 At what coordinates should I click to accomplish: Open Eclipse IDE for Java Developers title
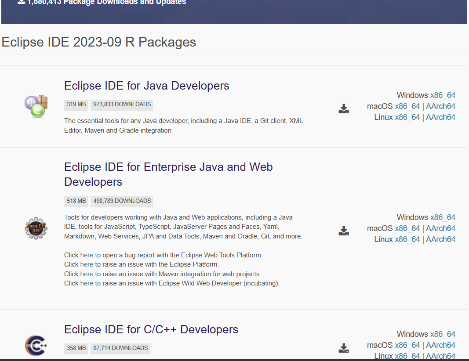[x=146, y=86]
